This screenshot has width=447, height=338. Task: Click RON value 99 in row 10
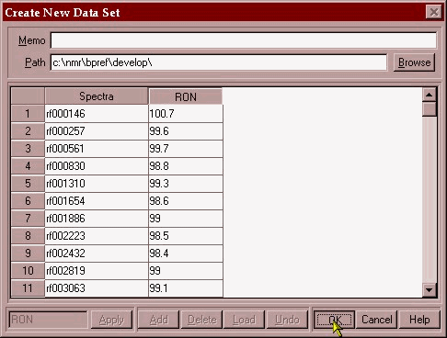pos(186,271)
